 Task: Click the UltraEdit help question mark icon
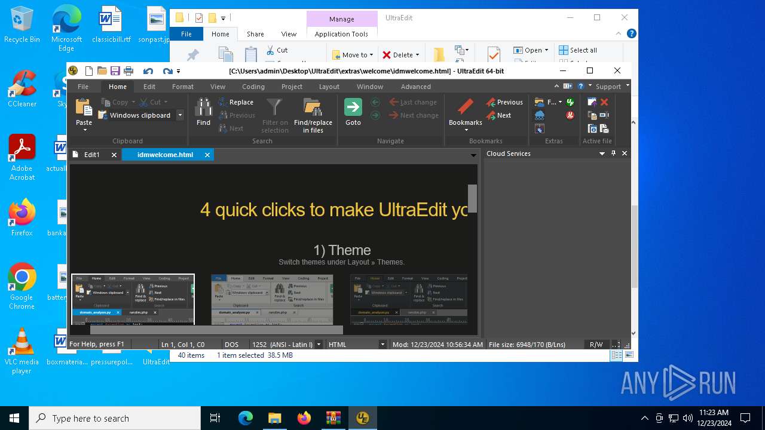coord(580,86)
